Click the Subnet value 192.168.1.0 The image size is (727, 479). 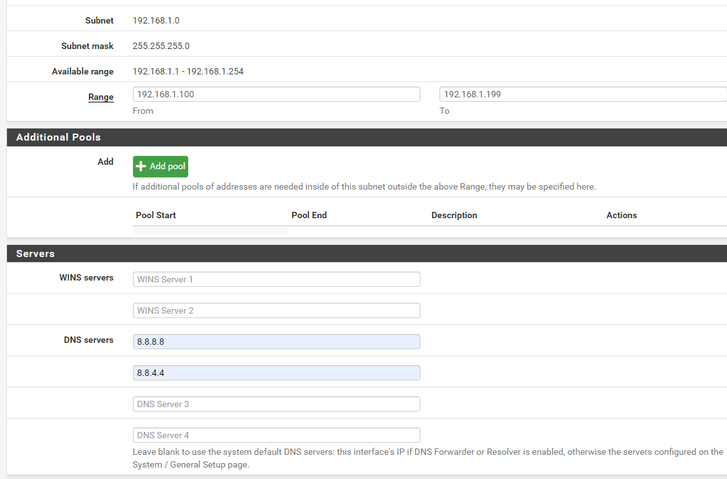click(156, 20)
